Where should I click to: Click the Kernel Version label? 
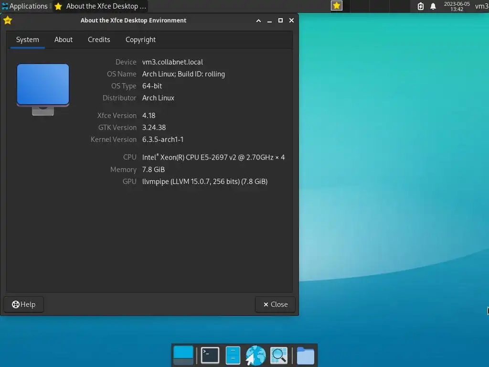point(114,140)
